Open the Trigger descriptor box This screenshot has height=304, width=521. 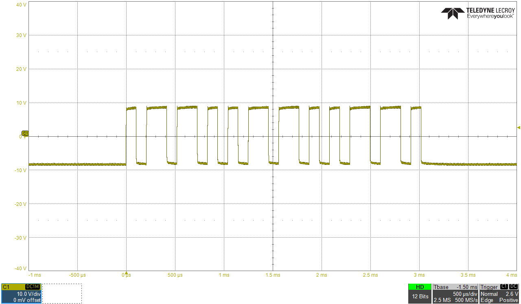click(x=500, y=293)
